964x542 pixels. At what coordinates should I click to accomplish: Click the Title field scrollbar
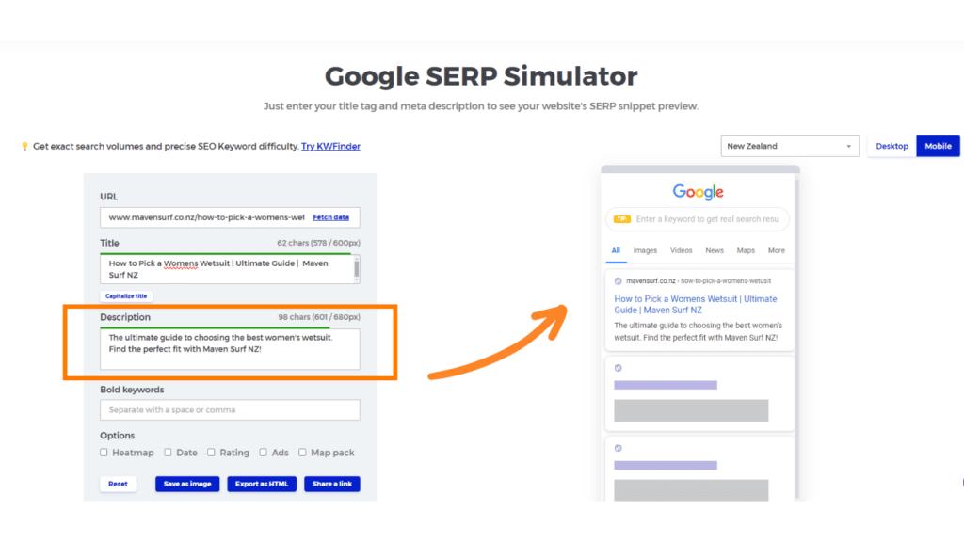point(357,269)
